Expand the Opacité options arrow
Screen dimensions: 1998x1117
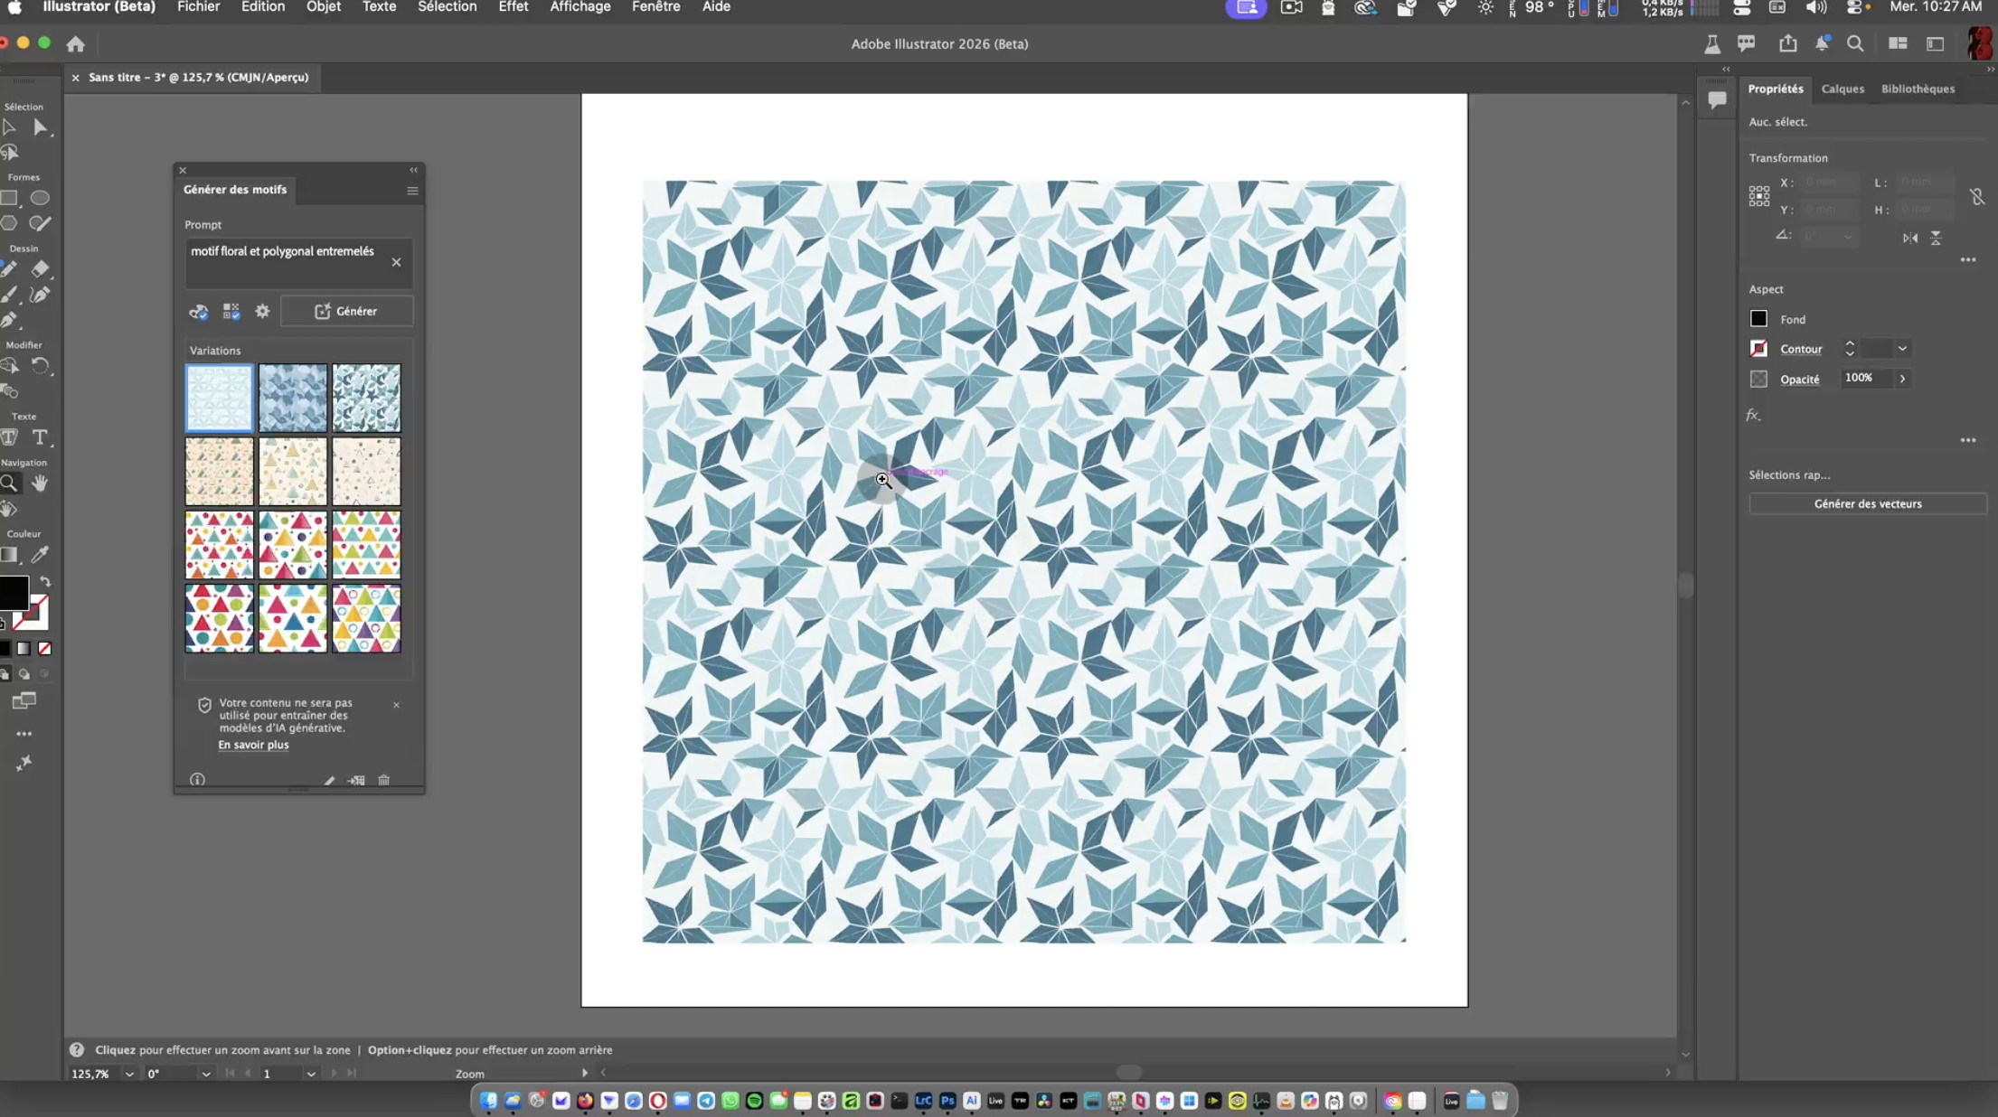pos(1902,379)
